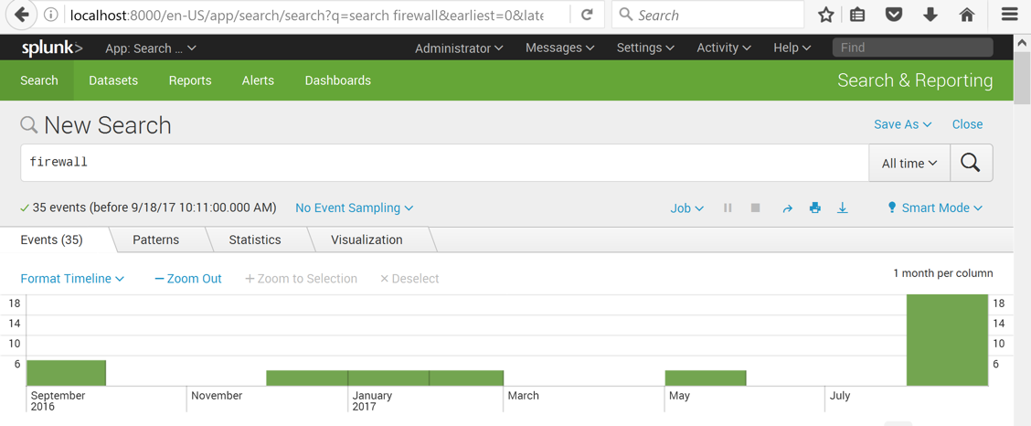Open the Format Timeline options

pyautogui.click(x=72, y=279)
